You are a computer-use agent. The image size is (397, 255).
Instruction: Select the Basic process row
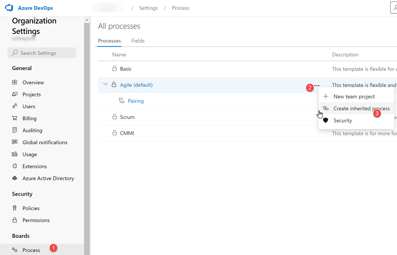point(247,69)
